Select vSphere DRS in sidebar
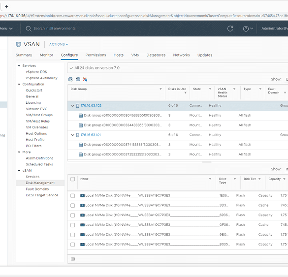Screen dimensions: 288x277 pos(36,72)
